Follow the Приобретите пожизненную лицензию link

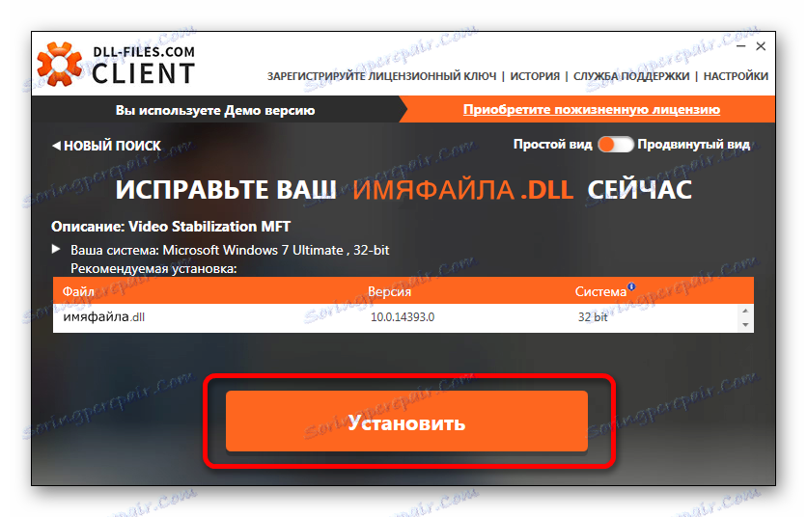pyautogui.click(x=592, y=110)
